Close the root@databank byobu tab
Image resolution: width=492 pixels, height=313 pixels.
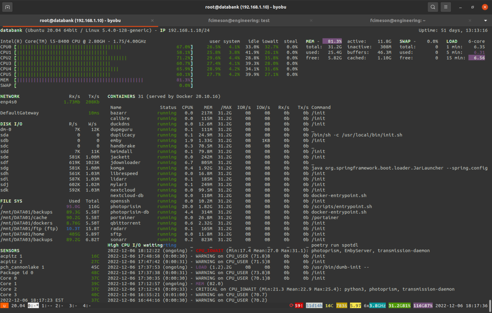pyautogui.click(x=153, y=20)
